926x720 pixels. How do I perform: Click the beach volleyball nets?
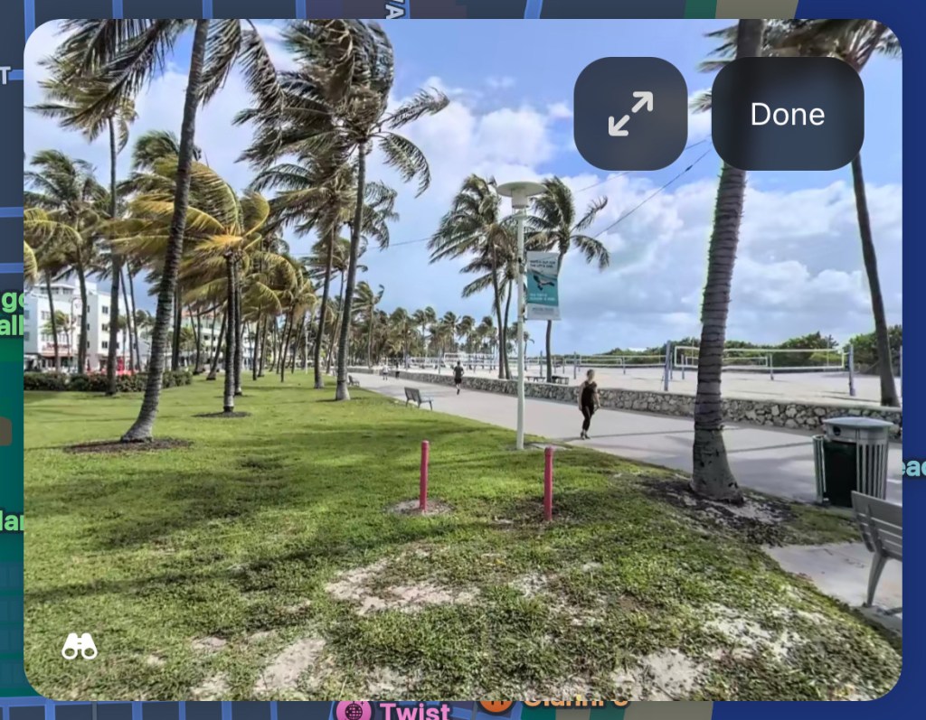coord(761,360)
